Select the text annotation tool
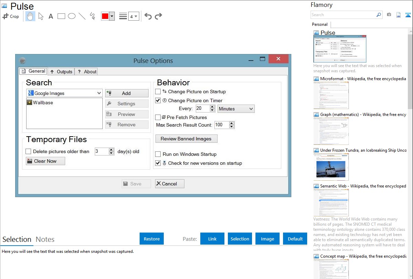The width and height of the screenshot is (413, 279). [x=51, y=16]
